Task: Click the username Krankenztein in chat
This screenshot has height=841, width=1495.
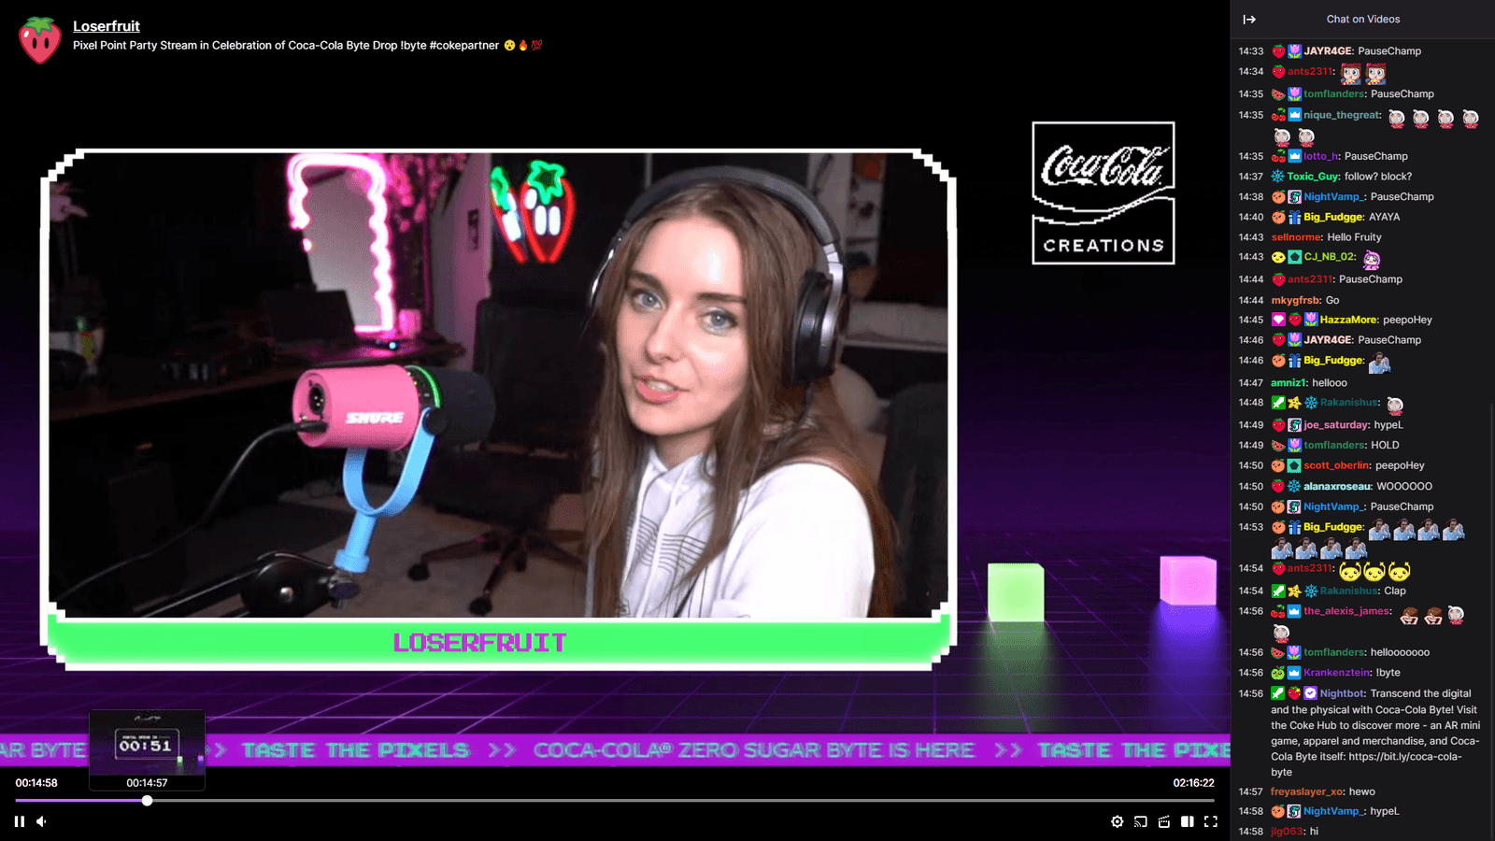Action: point(1336,673)
